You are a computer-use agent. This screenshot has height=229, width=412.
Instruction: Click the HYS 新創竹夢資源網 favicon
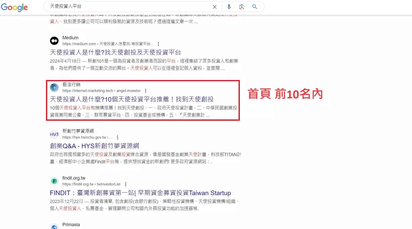(54, 134)
